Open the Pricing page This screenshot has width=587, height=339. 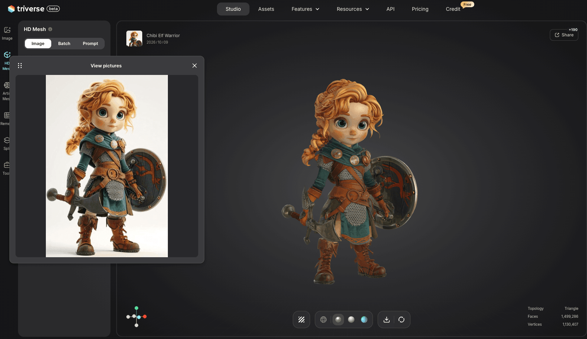coord(420,9)
